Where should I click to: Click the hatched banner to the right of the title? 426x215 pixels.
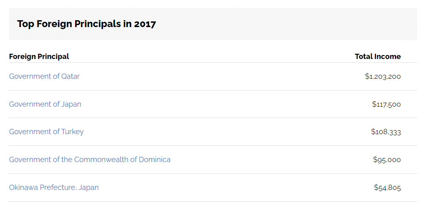click(287, 24)
